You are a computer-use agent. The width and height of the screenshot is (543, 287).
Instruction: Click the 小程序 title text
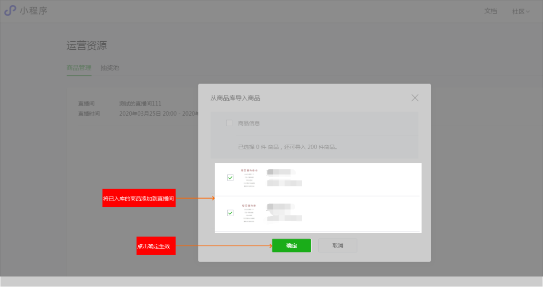tap(33, 11)
